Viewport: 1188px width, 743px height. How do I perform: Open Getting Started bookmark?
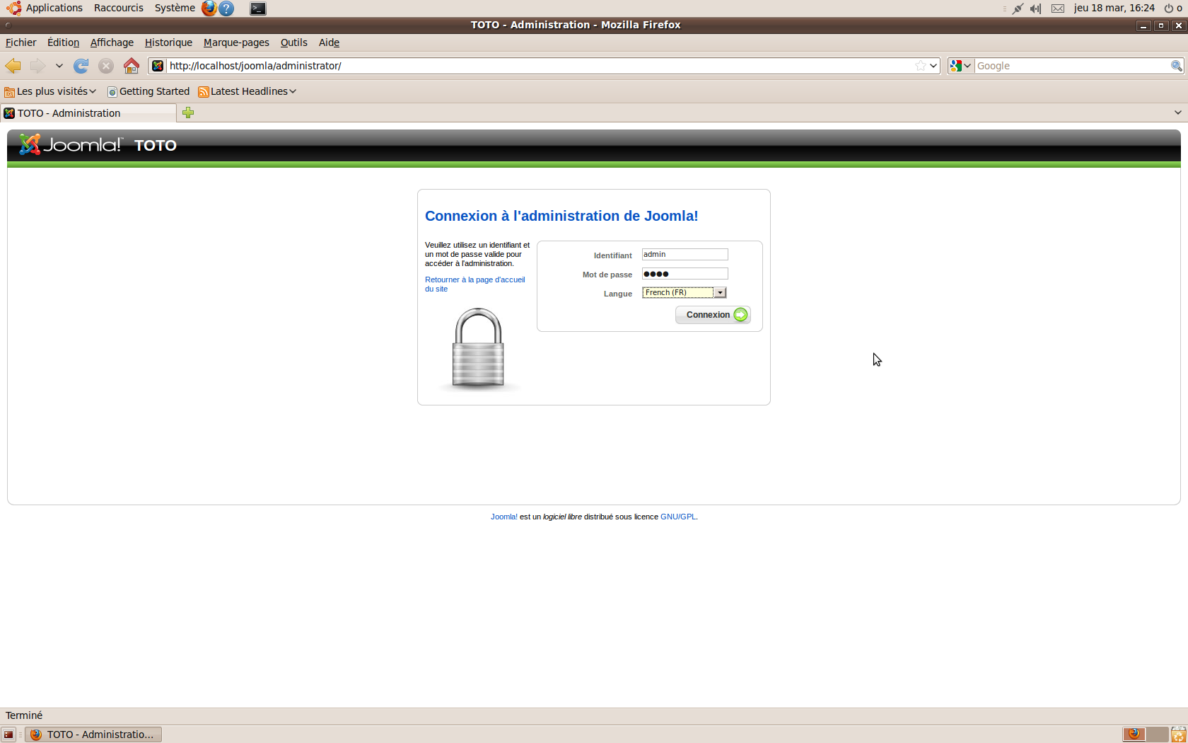coord(148,91)
